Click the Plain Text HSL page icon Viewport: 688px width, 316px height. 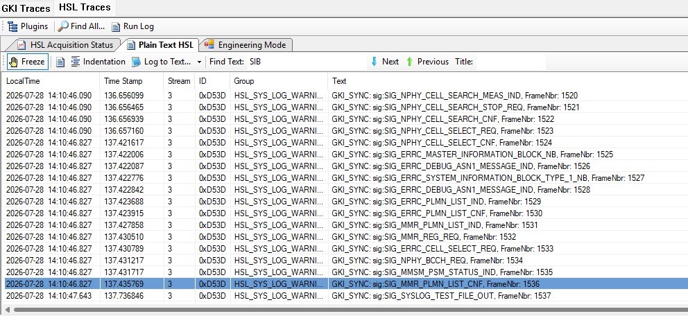(x=130, y=45)
